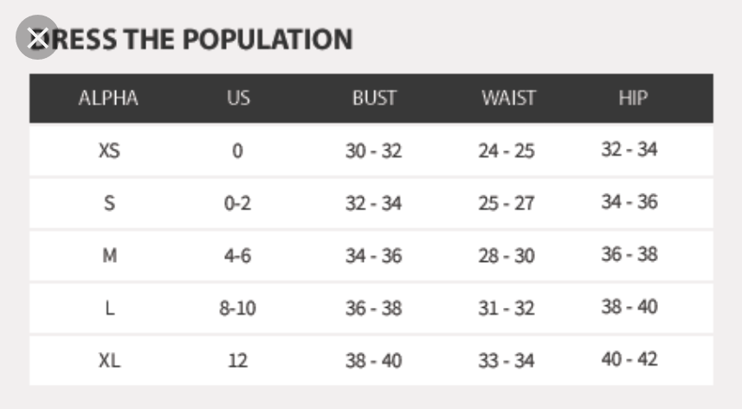
Task: Select the S size row label
Action: pyautogui.click(x=109, y=203)
